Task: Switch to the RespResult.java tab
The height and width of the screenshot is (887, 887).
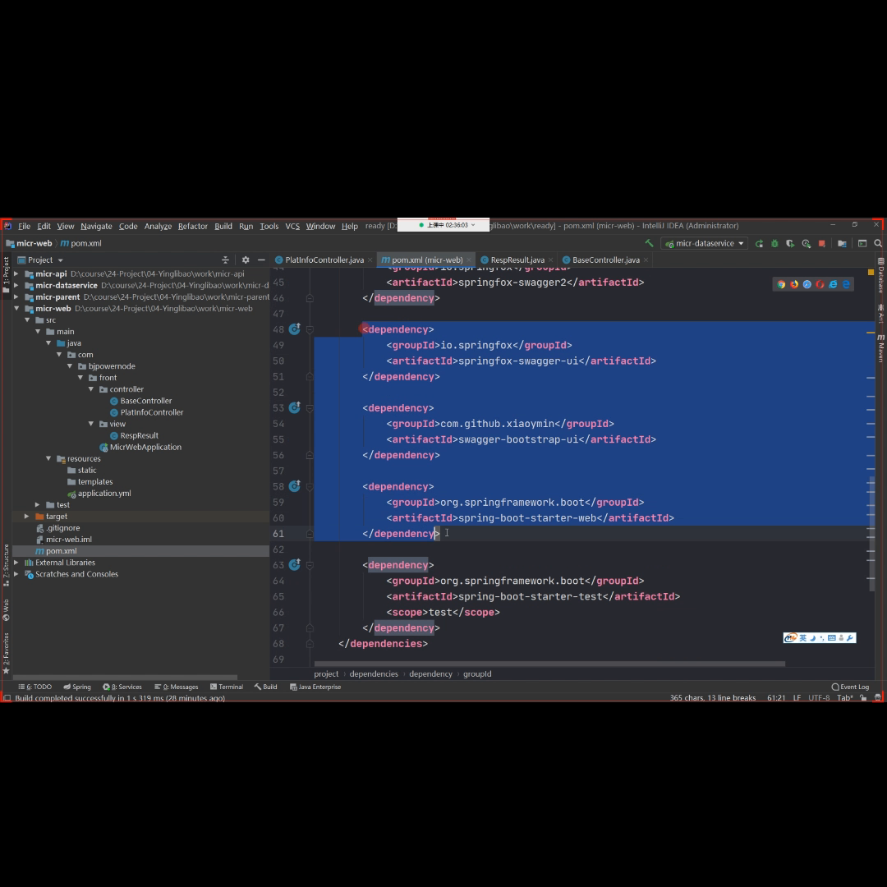Action: coord(517,260)
